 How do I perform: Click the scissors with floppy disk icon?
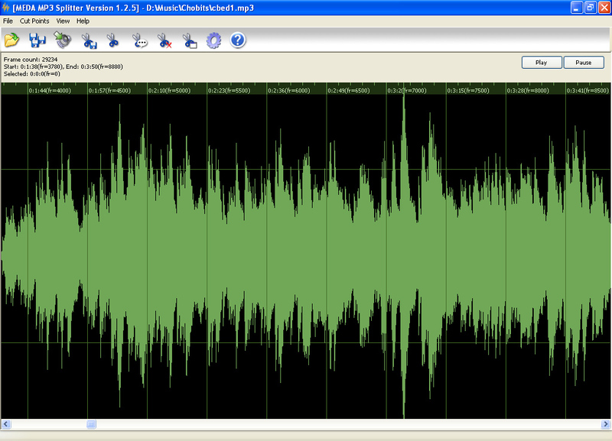[x=89, y=41]
